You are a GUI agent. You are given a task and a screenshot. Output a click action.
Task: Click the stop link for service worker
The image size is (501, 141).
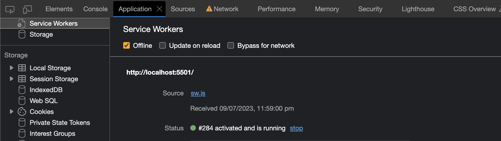296,128
